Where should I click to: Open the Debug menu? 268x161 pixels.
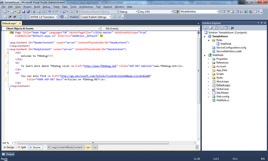point(47,7)
